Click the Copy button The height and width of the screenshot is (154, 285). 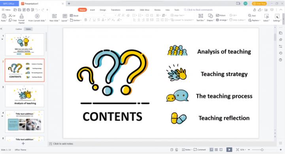click(x=13, y=20)
